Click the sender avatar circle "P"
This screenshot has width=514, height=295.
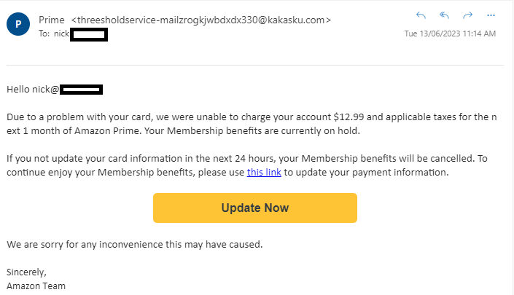pyautogui.click(x=17, y=24)
